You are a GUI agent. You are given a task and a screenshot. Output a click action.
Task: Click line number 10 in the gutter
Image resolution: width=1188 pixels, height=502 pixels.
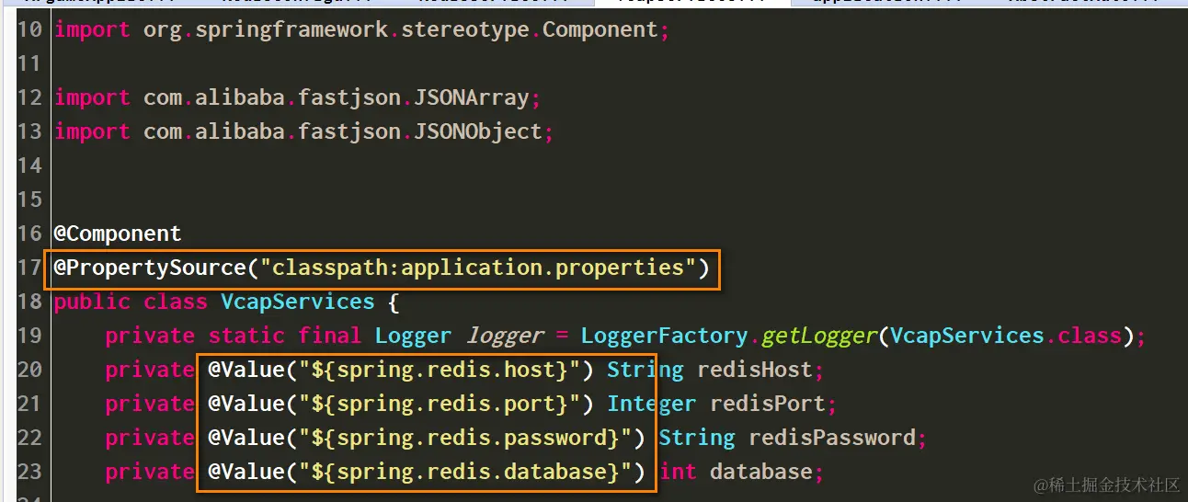click(x=29, y=30)
